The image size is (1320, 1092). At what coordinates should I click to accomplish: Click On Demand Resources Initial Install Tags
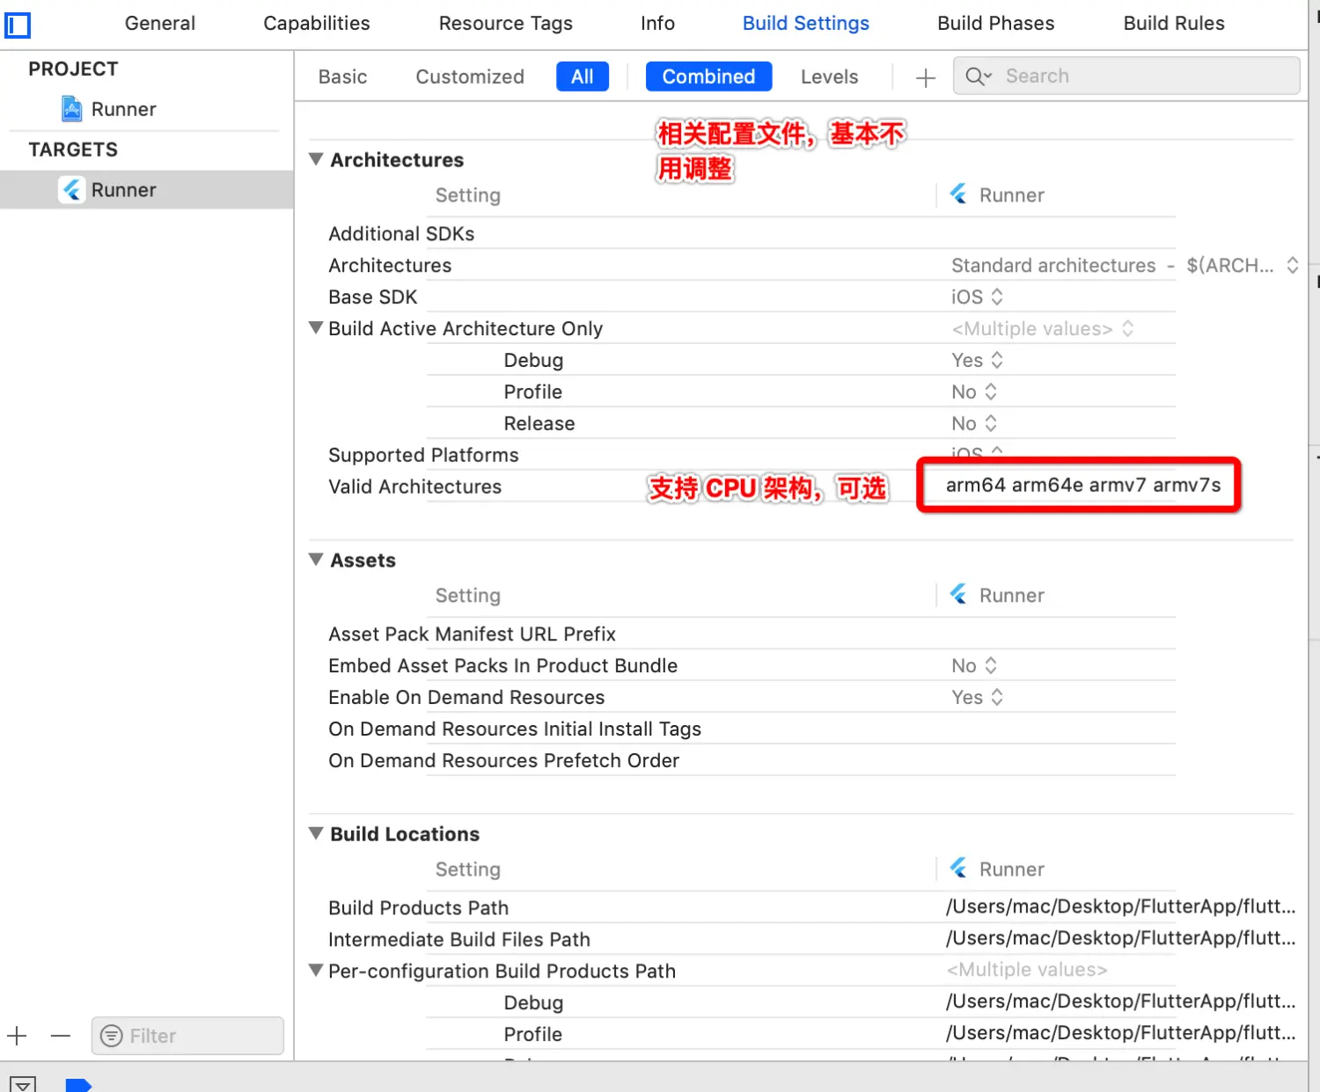tap(515, 729)
